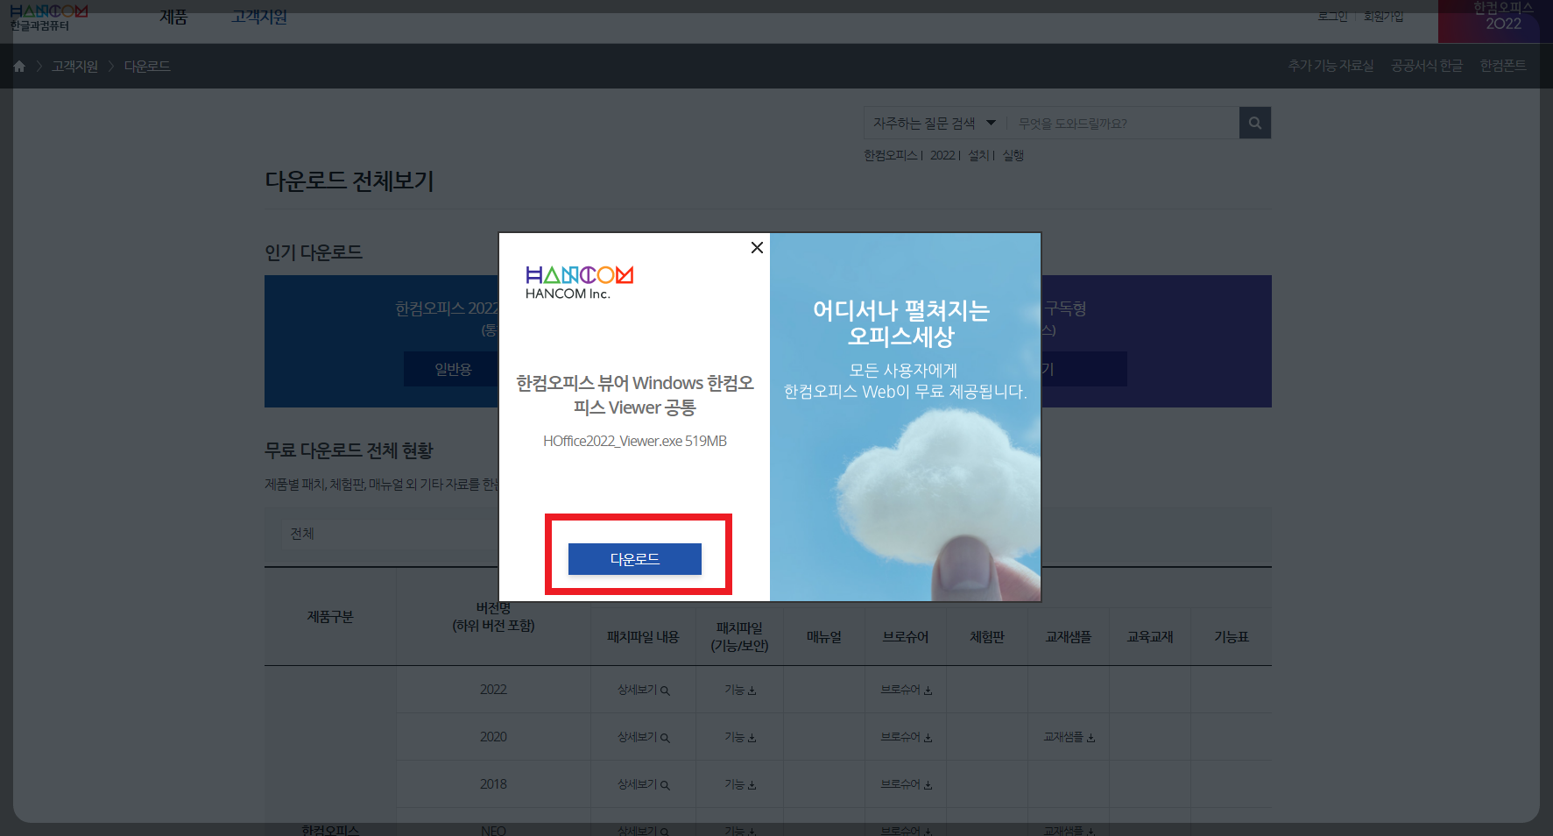Open 공공서식 한글 tab

[1427, 66]
